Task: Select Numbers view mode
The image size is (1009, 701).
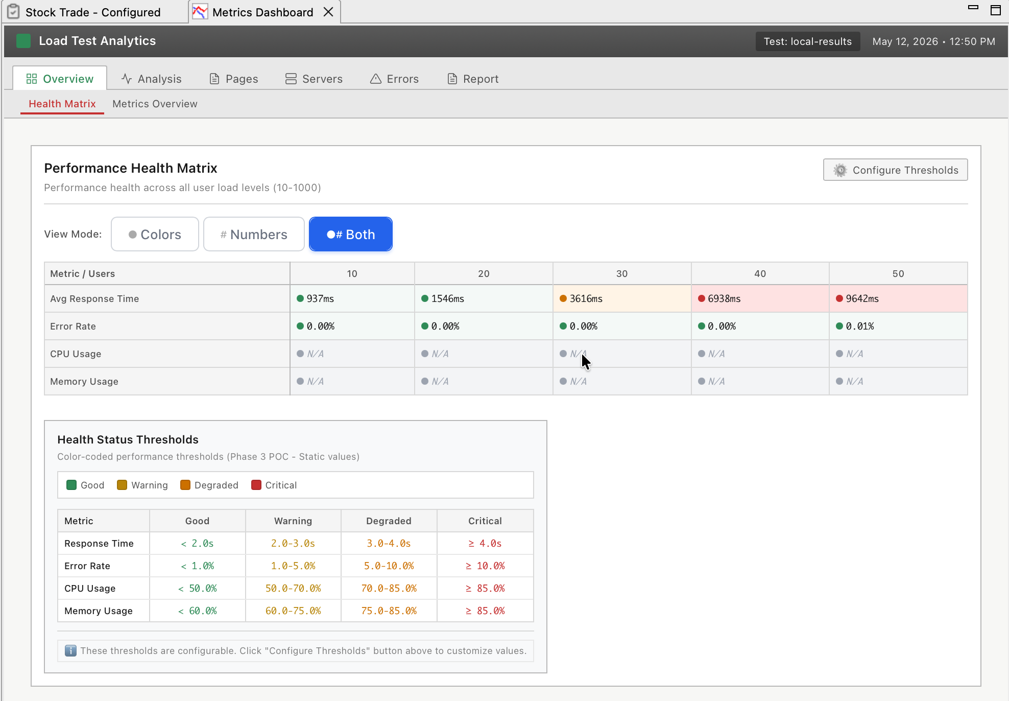Action: (x=254, y=234)
